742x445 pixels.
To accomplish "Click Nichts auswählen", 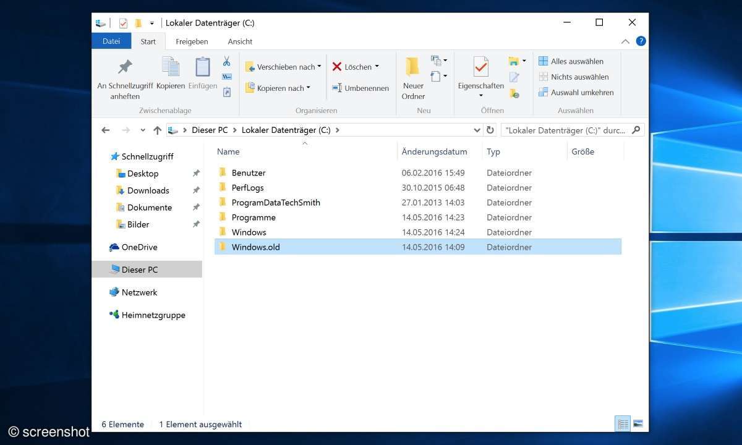I will tap(573, 77).
